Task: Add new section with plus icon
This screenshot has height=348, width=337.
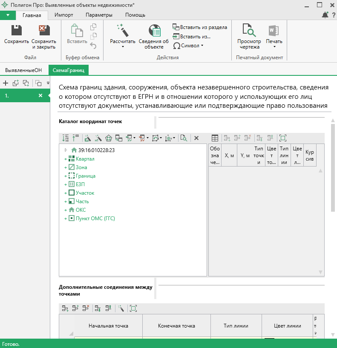Action: 6,83
